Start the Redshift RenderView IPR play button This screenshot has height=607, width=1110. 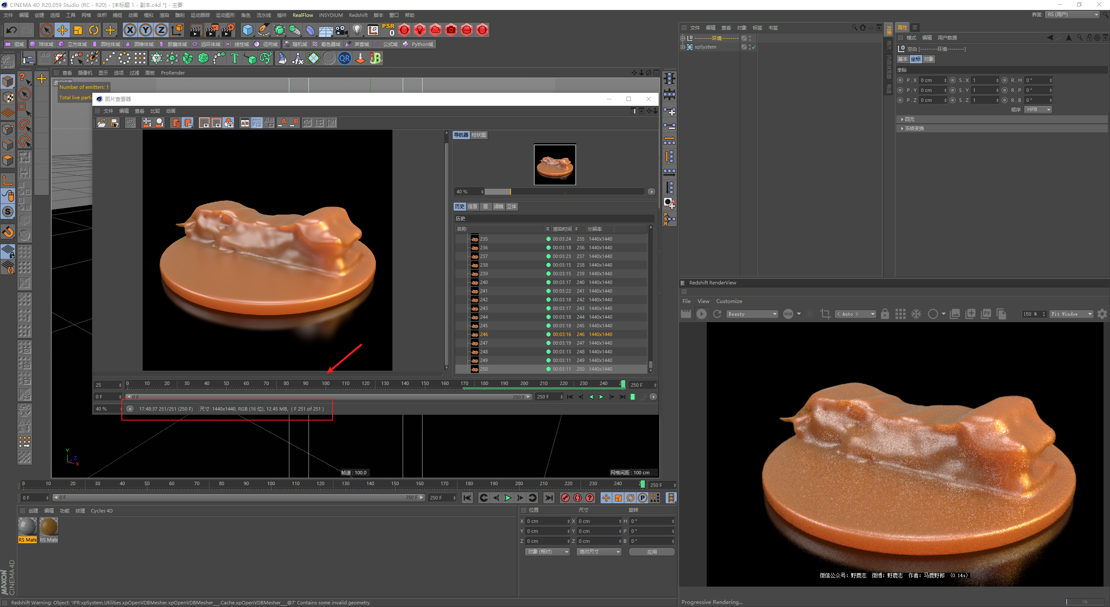tap(701, 314)
